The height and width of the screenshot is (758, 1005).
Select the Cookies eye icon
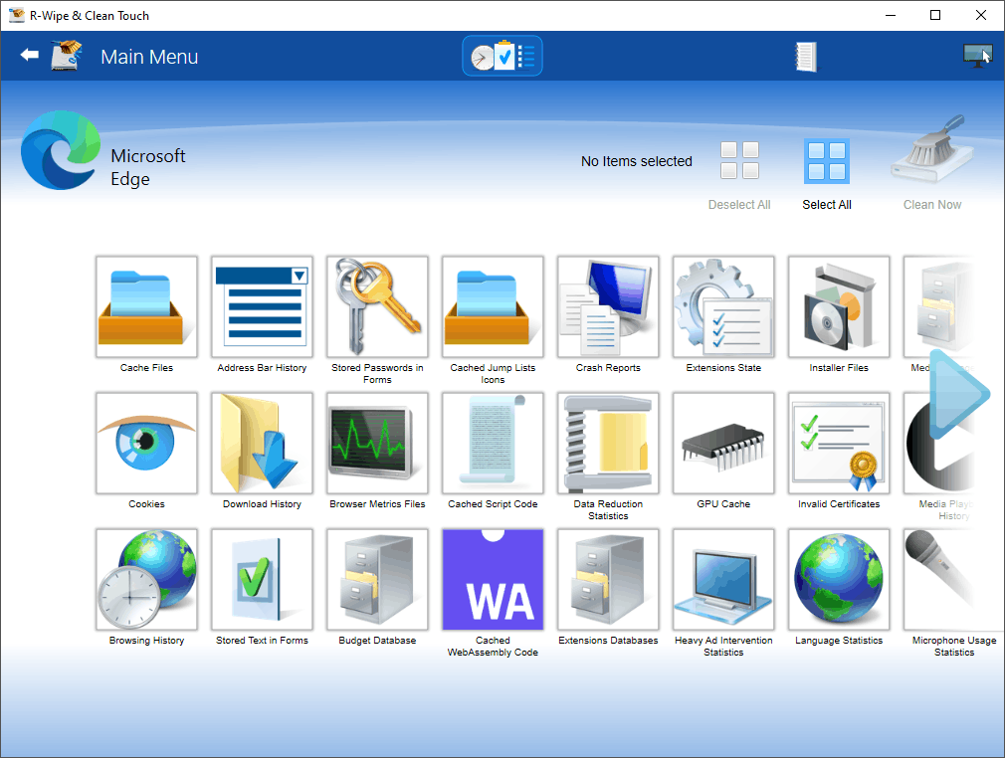click(x=146, y=444)
